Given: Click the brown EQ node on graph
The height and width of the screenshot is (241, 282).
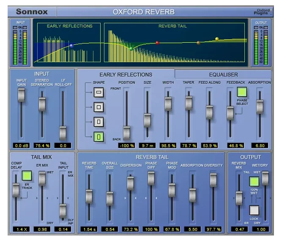Looking at the screenshot, I should pos(198,43).
